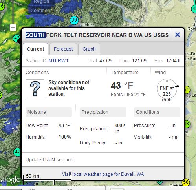Viewport: 196px width, 190px height.
Task: Click the Visibility - mi value
Action: (173, 137)
